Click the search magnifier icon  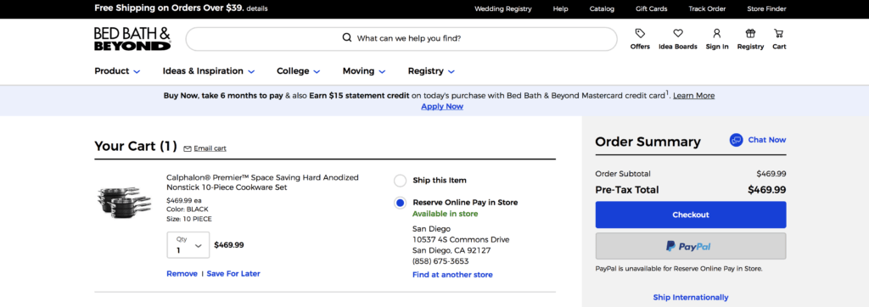[347, 38]
